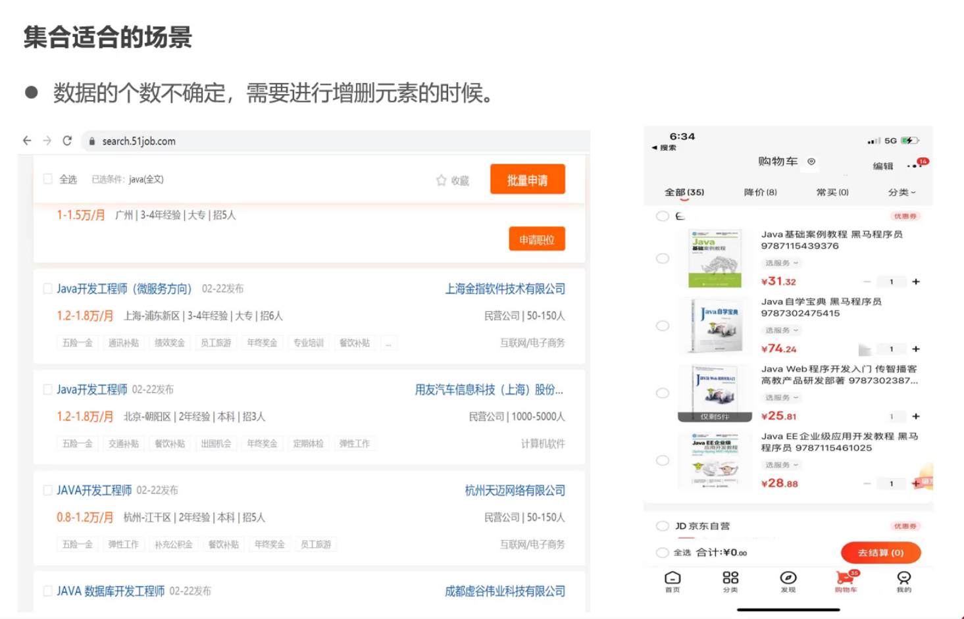Select the JD京东自营 store radio

point(663,526)
